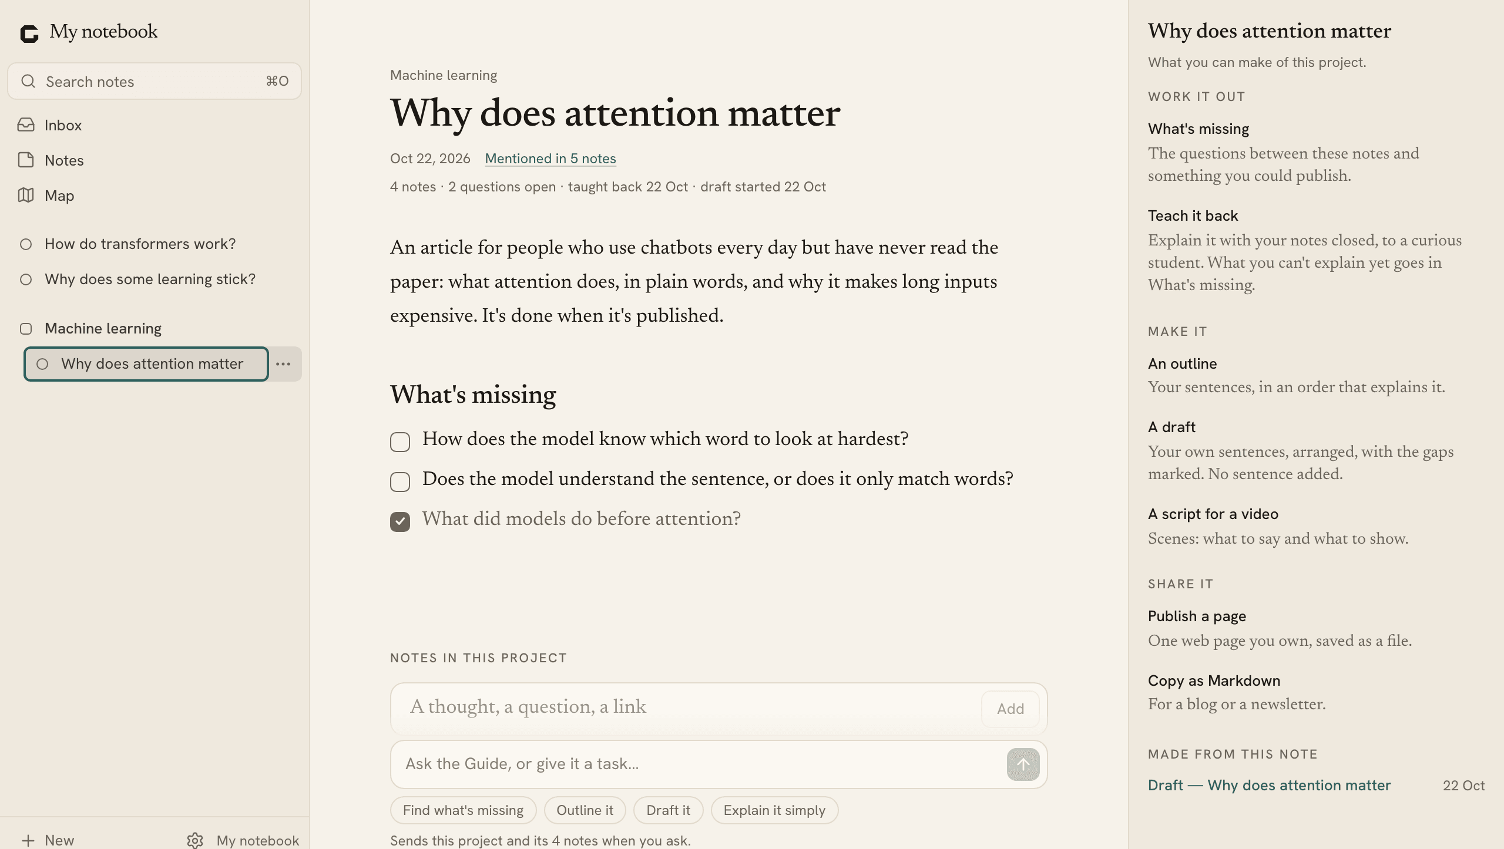Open the three-dot menu for attention note

283,364
